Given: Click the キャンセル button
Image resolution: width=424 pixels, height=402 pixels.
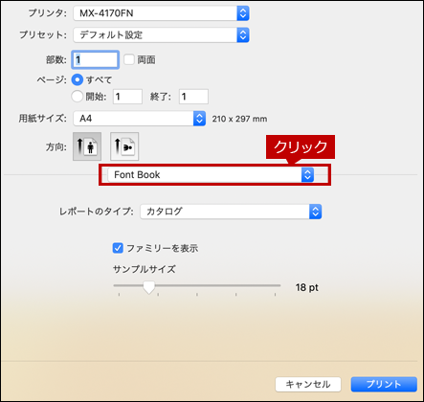Looking at the screenshot, I should [x=308, y=384].
